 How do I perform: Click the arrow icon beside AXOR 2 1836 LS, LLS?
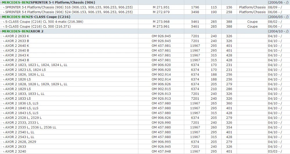click(3, 104)
